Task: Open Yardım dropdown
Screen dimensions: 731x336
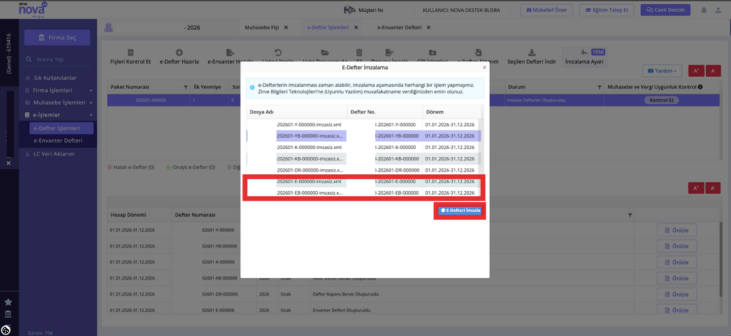Action: 662,71
